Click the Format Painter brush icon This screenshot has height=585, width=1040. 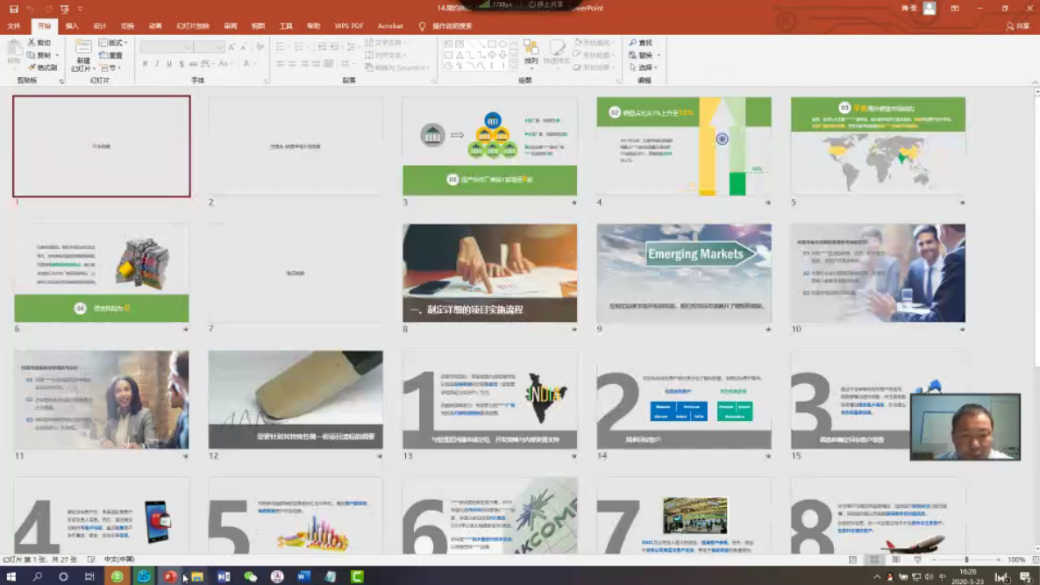coord(32,68)
